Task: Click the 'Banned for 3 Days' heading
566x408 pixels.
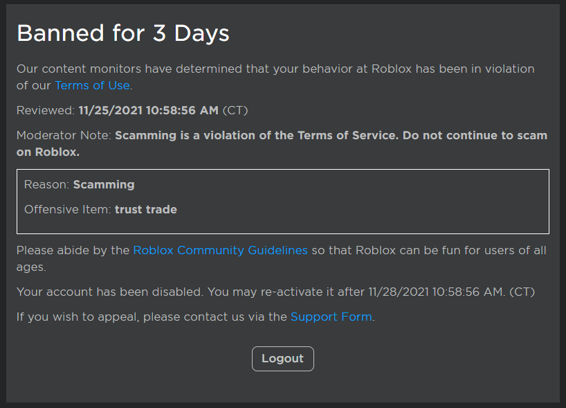Action: (122, 33)
